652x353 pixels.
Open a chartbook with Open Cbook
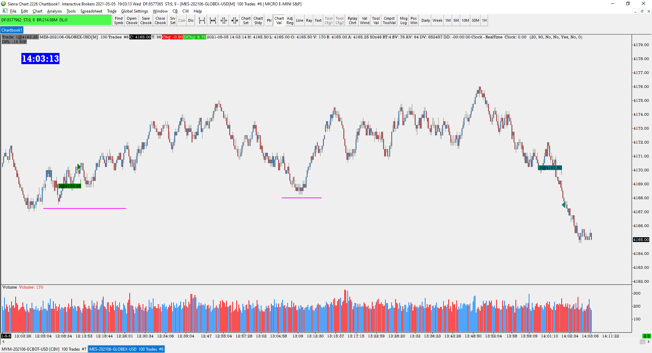tap(132, 20)
